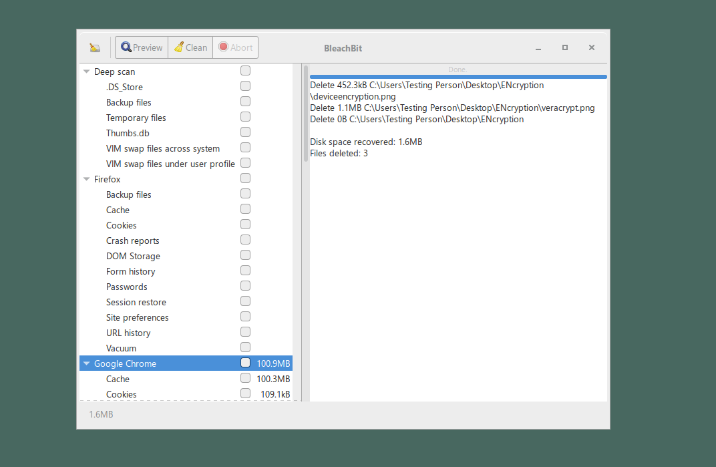
Task: Check Firefox Session restore option
Action: pos(245,301)
